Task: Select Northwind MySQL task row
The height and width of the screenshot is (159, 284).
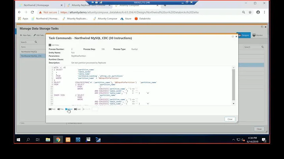Action: [x=32, y=52]
